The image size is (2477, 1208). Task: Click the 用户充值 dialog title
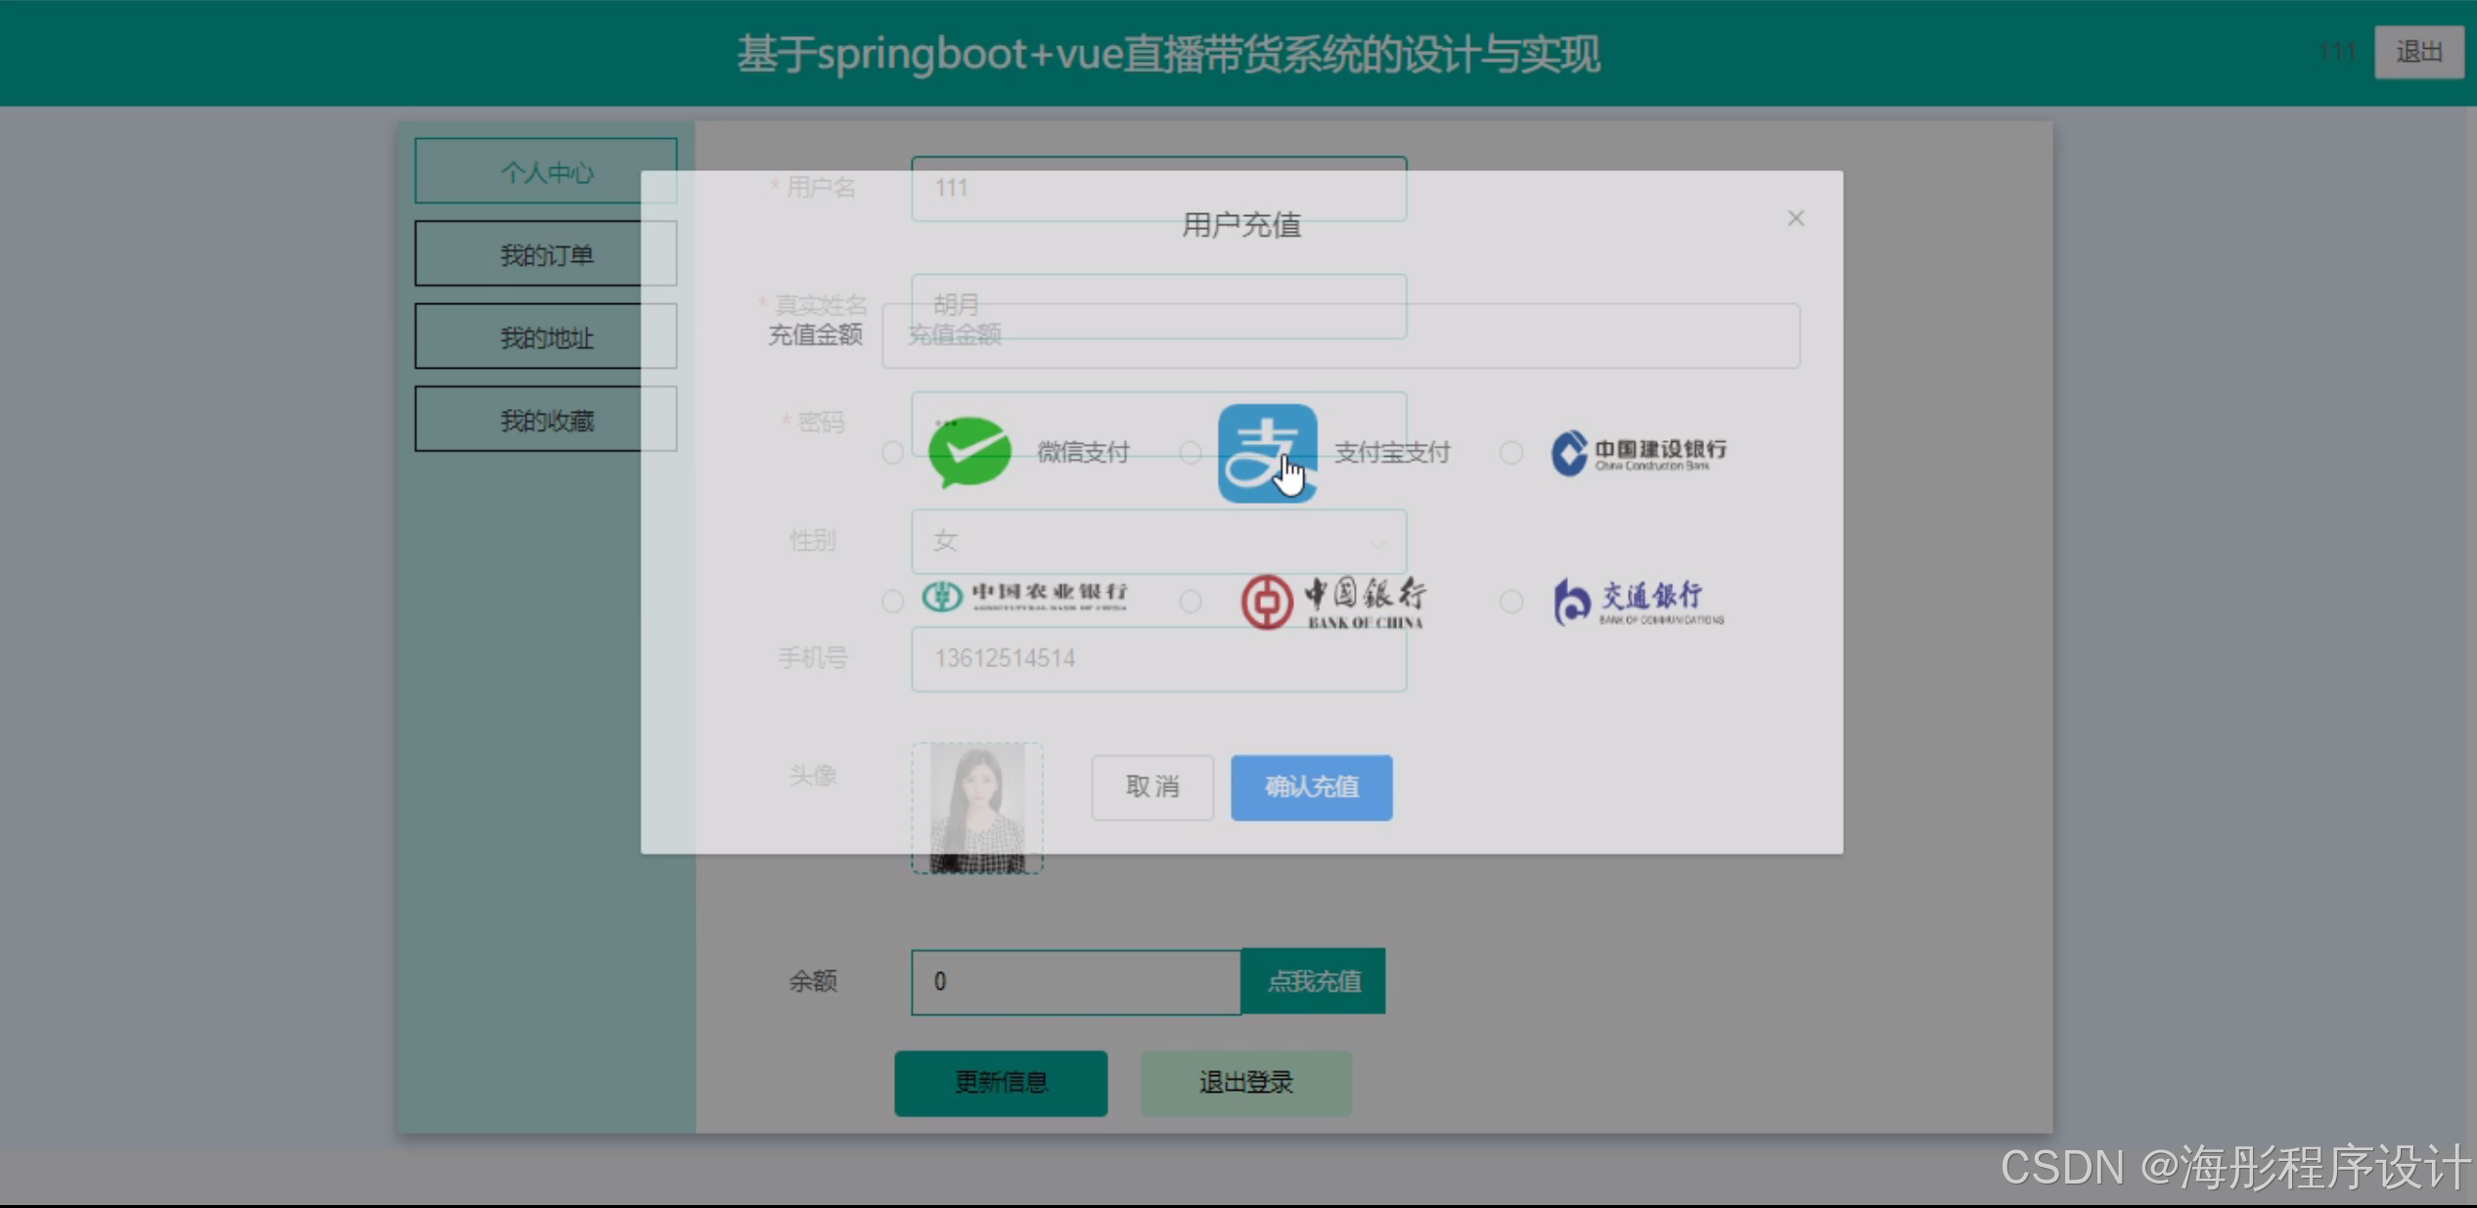[1241, 225]
